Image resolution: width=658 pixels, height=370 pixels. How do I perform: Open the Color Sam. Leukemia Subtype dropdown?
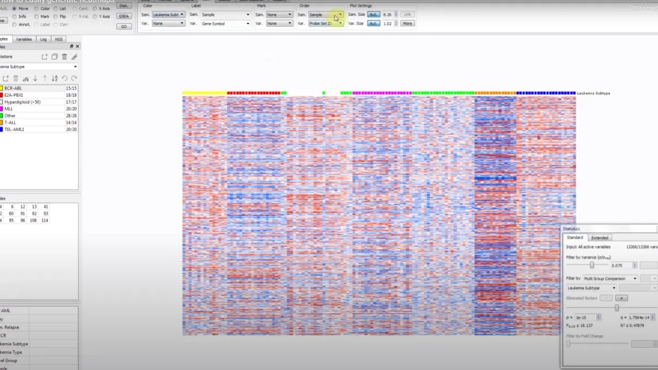pos(168,15)
